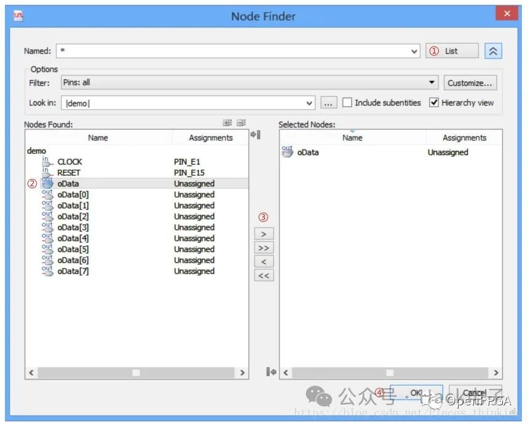The height and width of the screenshot is (425, 528).
Task: Select the demo root node
Action: (x=37, y=151)
